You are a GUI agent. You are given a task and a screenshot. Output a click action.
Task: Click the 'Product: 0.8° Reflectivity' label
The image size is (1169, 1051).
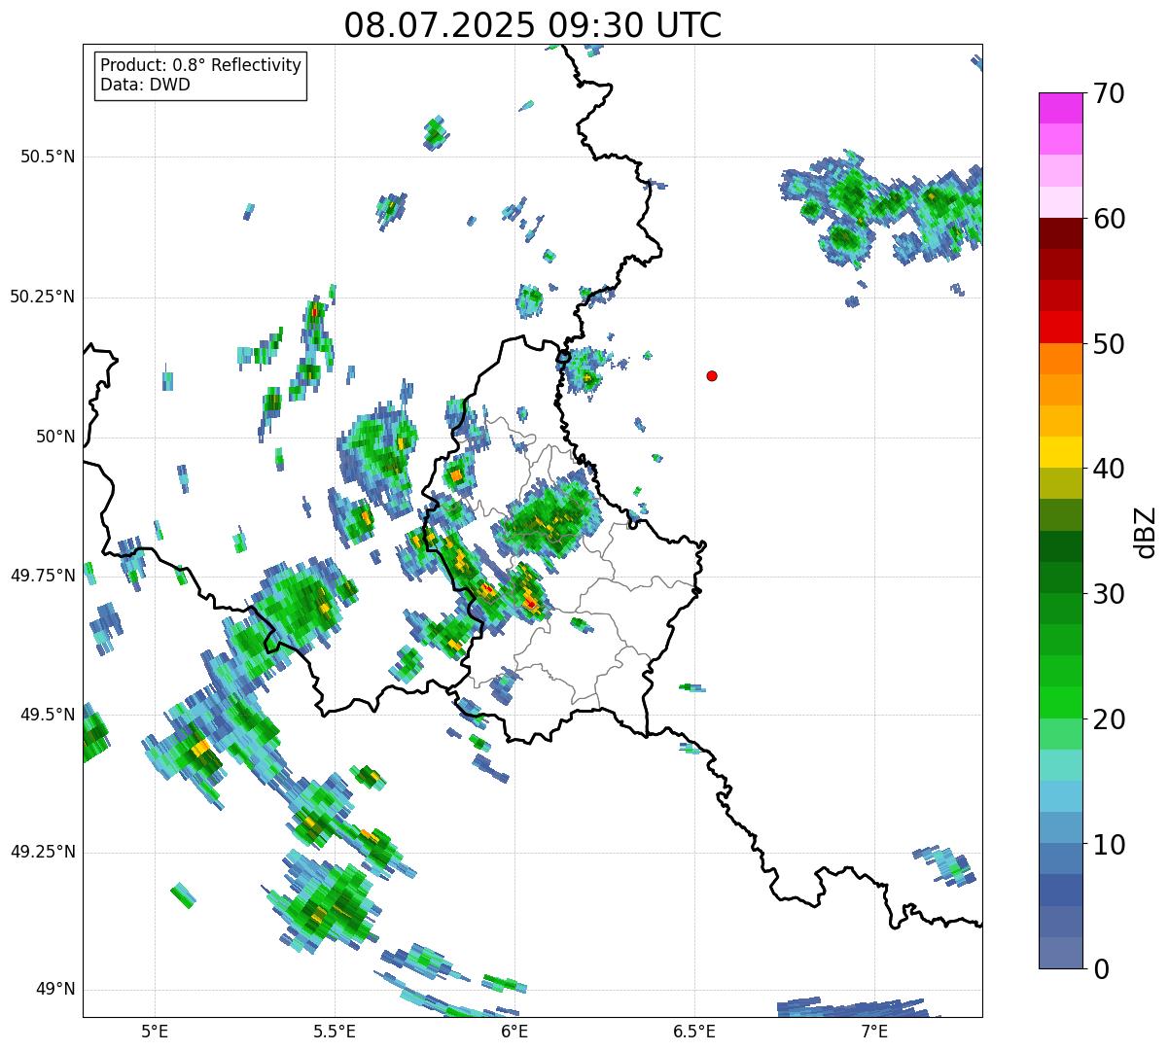tap(201, 65)
